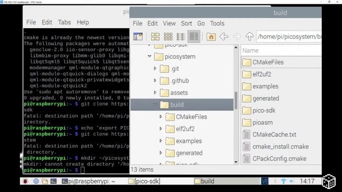
Task: Switch to pi@raspberrypi terminal taskbar button
Action: click(x=88, y=181)
